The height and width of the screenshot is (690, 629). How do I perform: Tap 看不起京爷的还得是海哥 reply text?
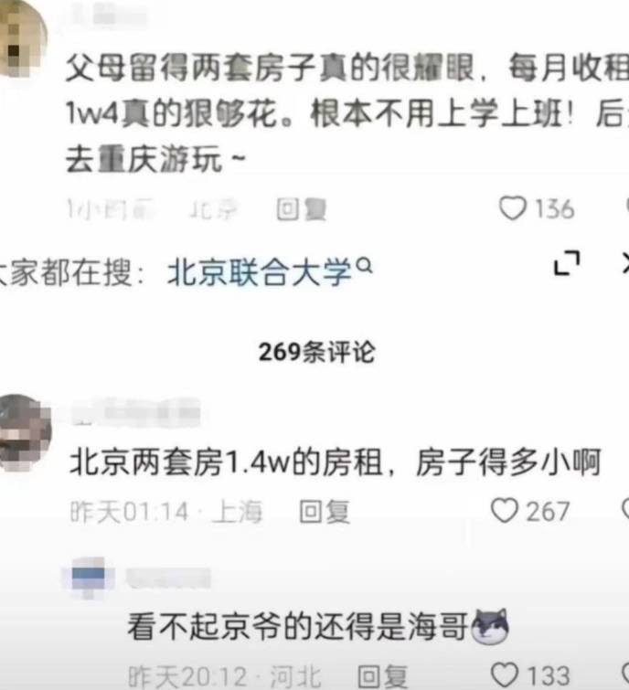[x=297, y=627]
